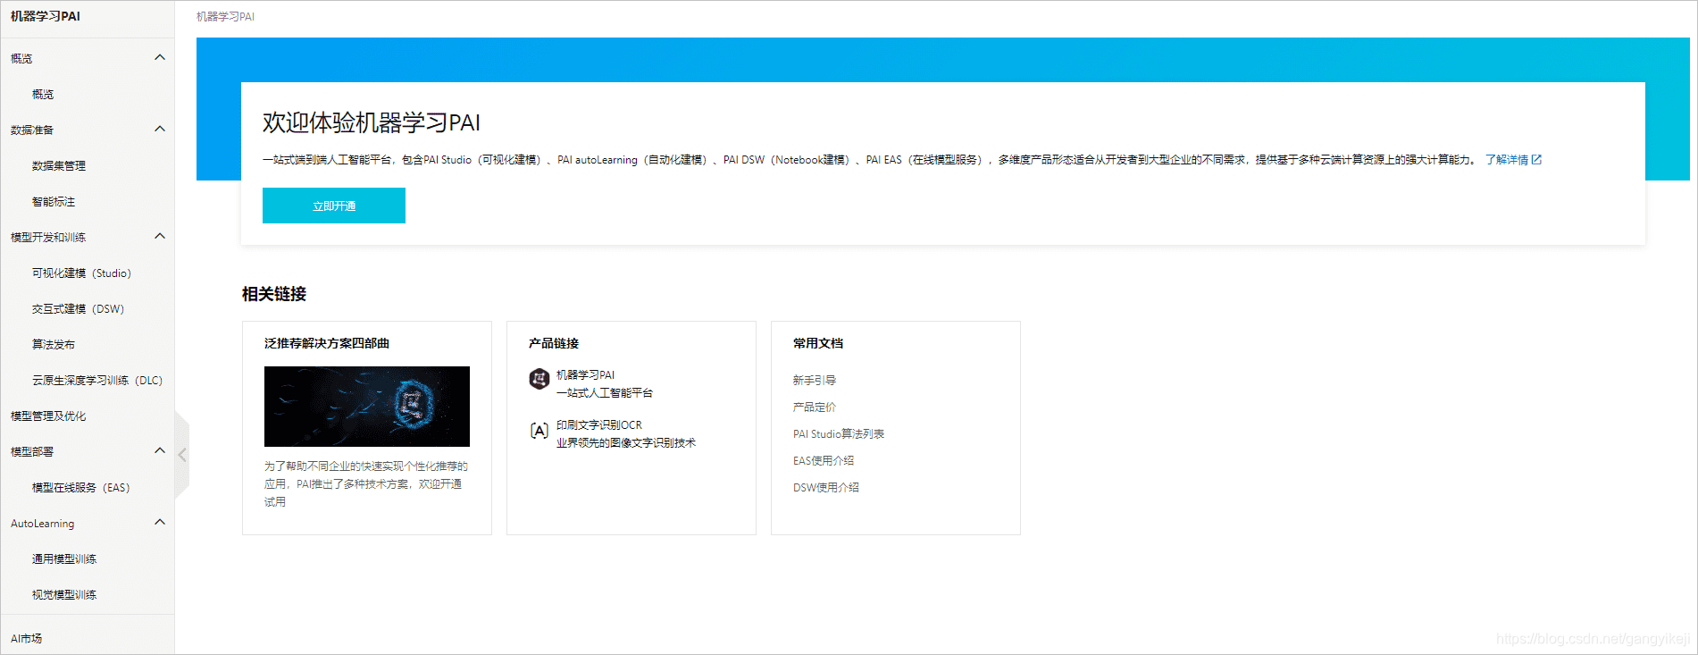Open the 泛推荐解决方案四部曲 video thumbnail
Image resolution: width=1698 pixels, height=655 pixels.
tap(367, 407)
